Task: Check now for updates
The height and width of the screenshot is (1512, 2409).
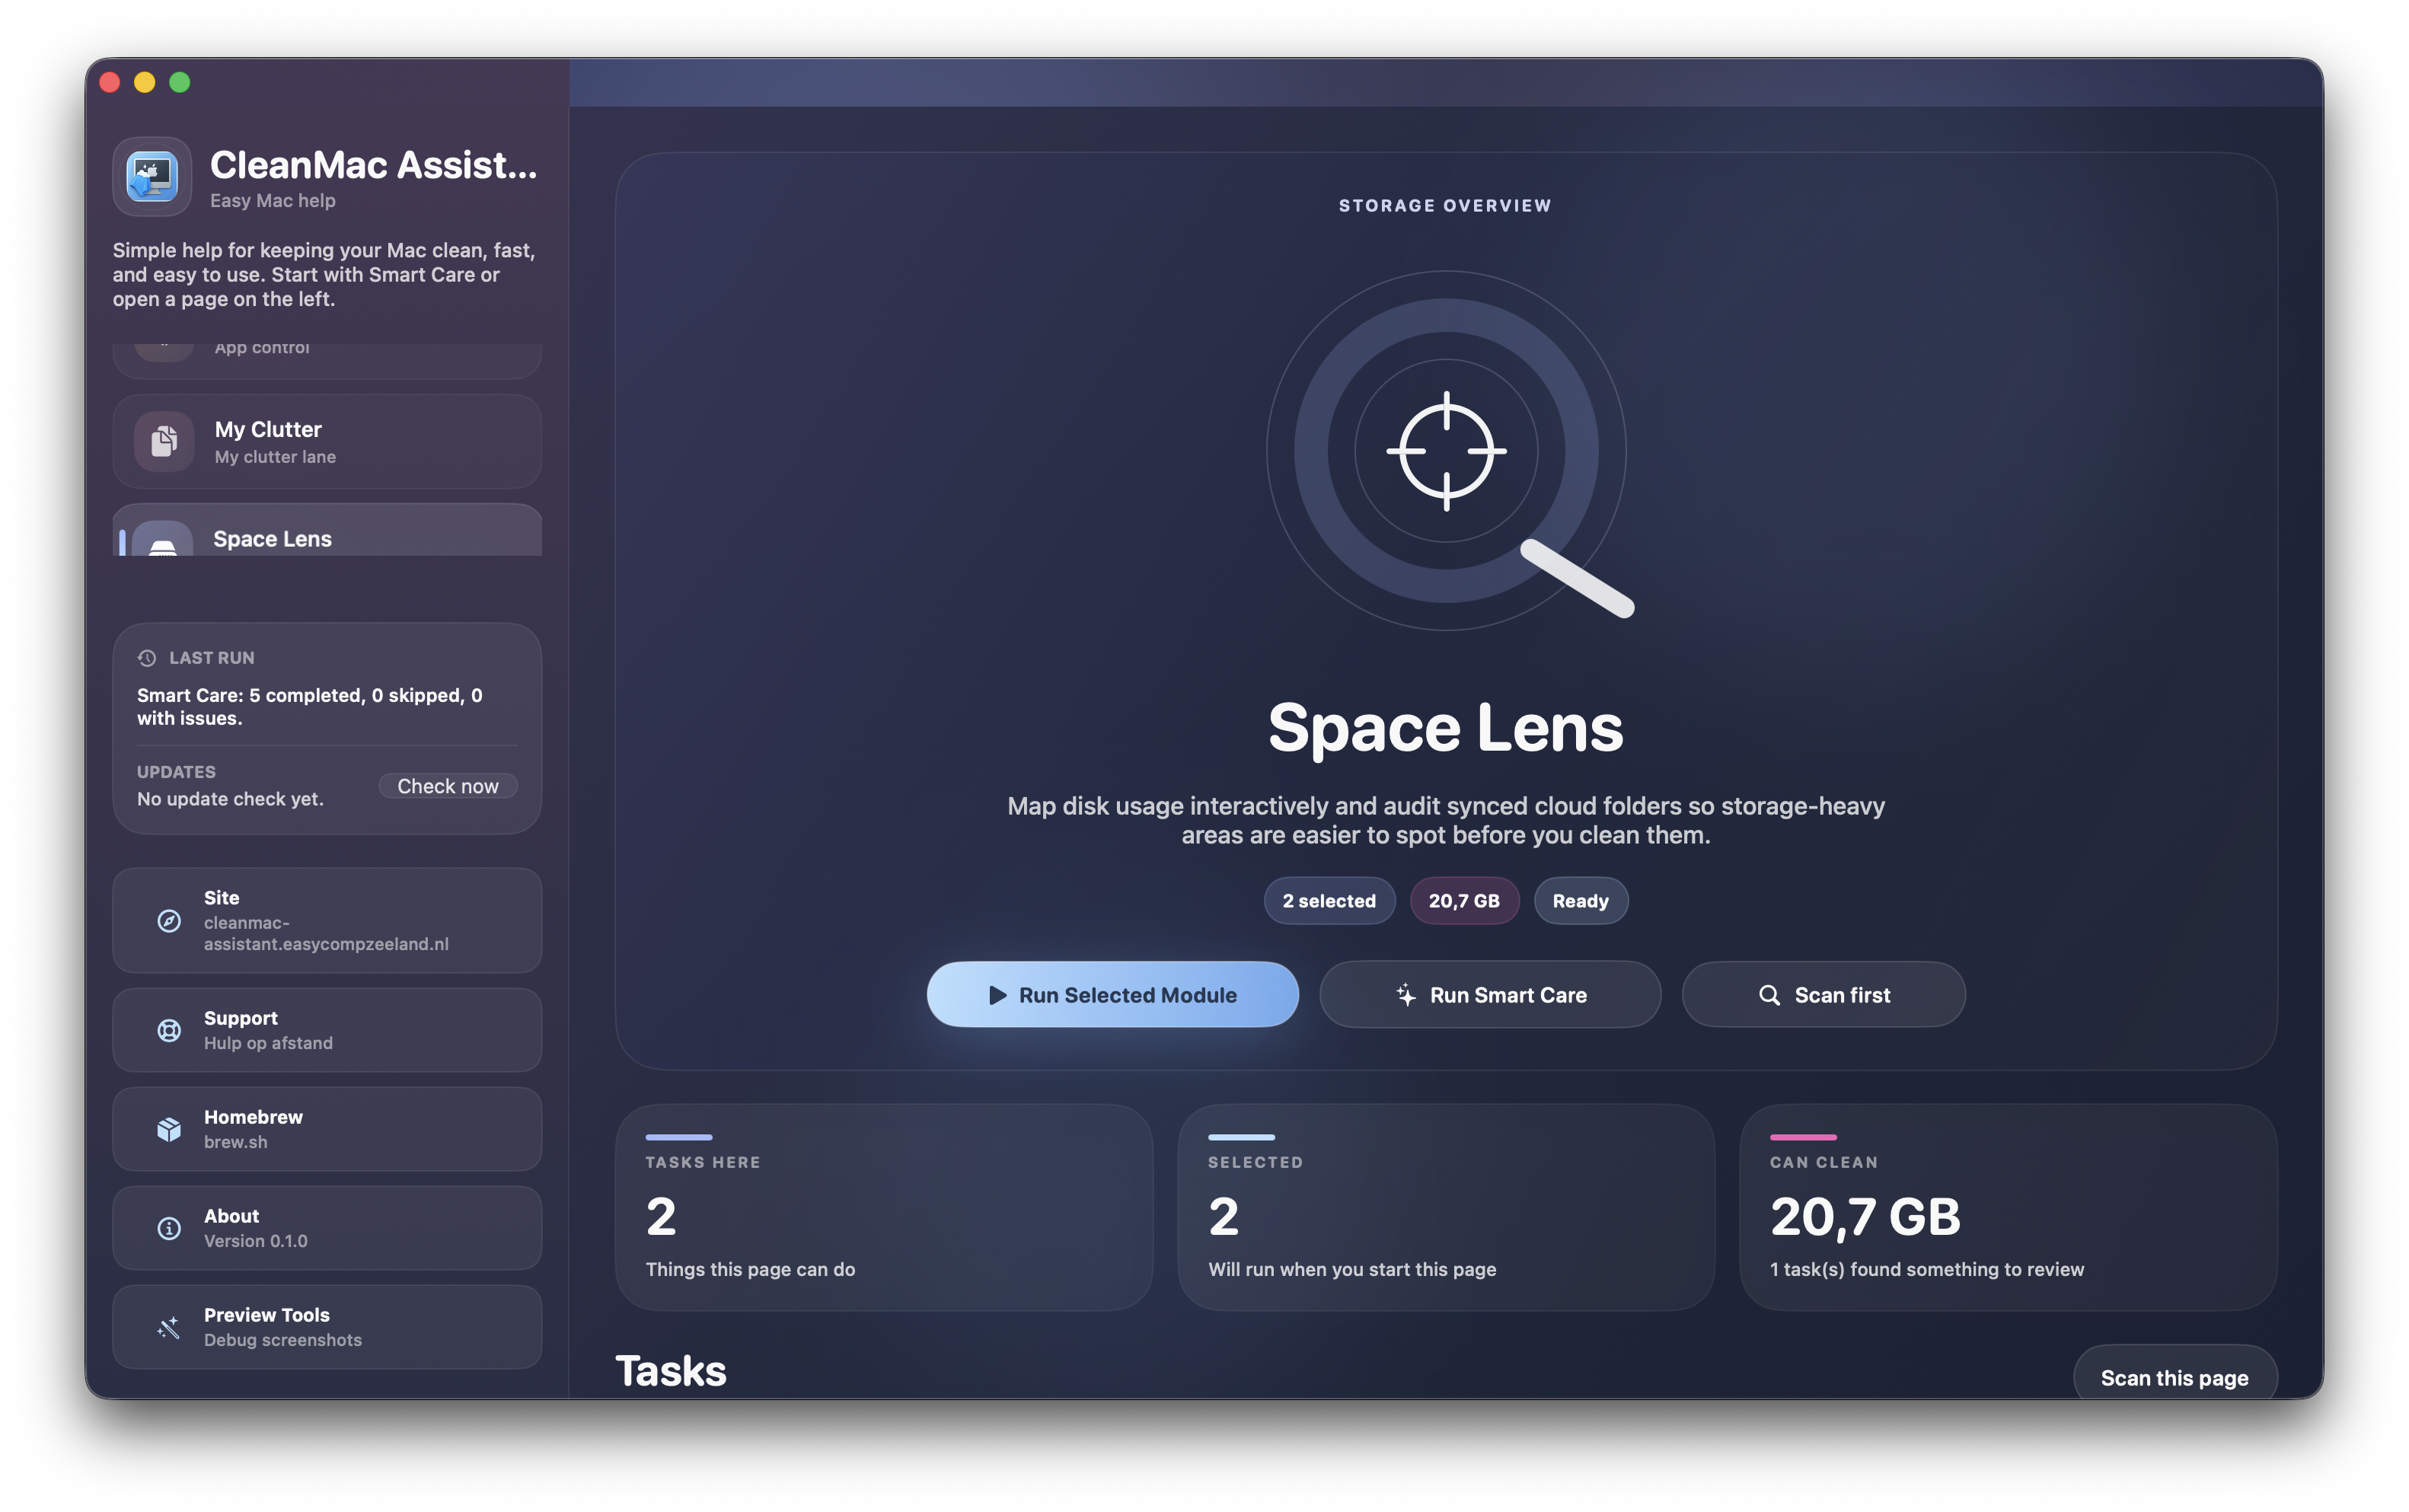Action: pos(447,786)
